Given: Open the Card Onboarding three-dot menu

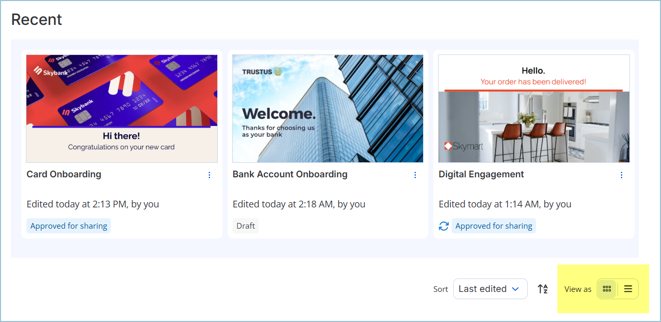Looking at the screenshot, I should (209, 175).
